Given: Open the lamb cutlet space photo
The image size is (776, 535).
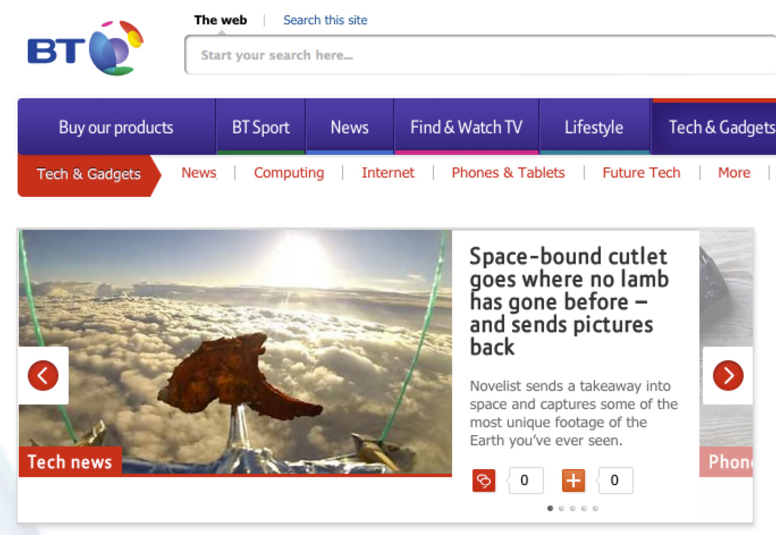Looking at the screenshot, I should tap(235, 352).
